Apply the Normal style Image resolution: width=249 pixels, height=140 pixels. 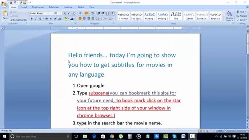click(123, 16)
